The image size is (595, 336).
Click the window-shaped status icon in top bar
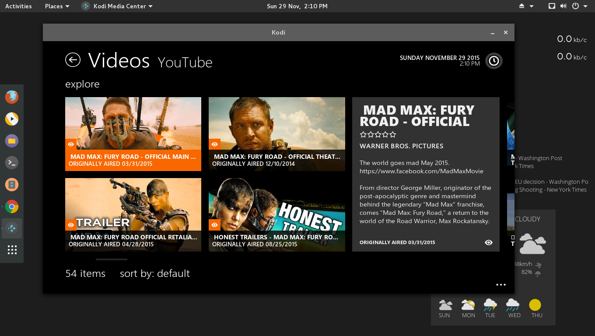click(x=552, y=6)
